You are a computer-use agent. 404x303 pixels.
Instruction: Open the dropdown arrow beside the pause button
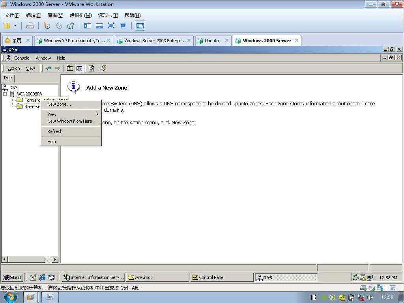tap(15, 26)
